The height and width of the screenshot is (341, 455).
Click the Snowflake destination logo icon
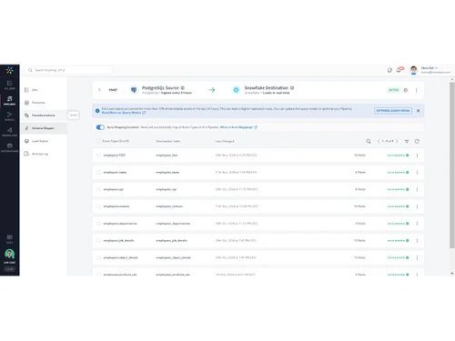236,90
